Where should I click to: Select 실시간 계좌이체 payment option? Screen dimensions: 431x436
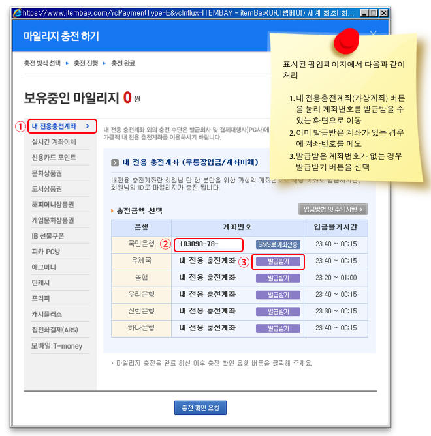[54, 142]
